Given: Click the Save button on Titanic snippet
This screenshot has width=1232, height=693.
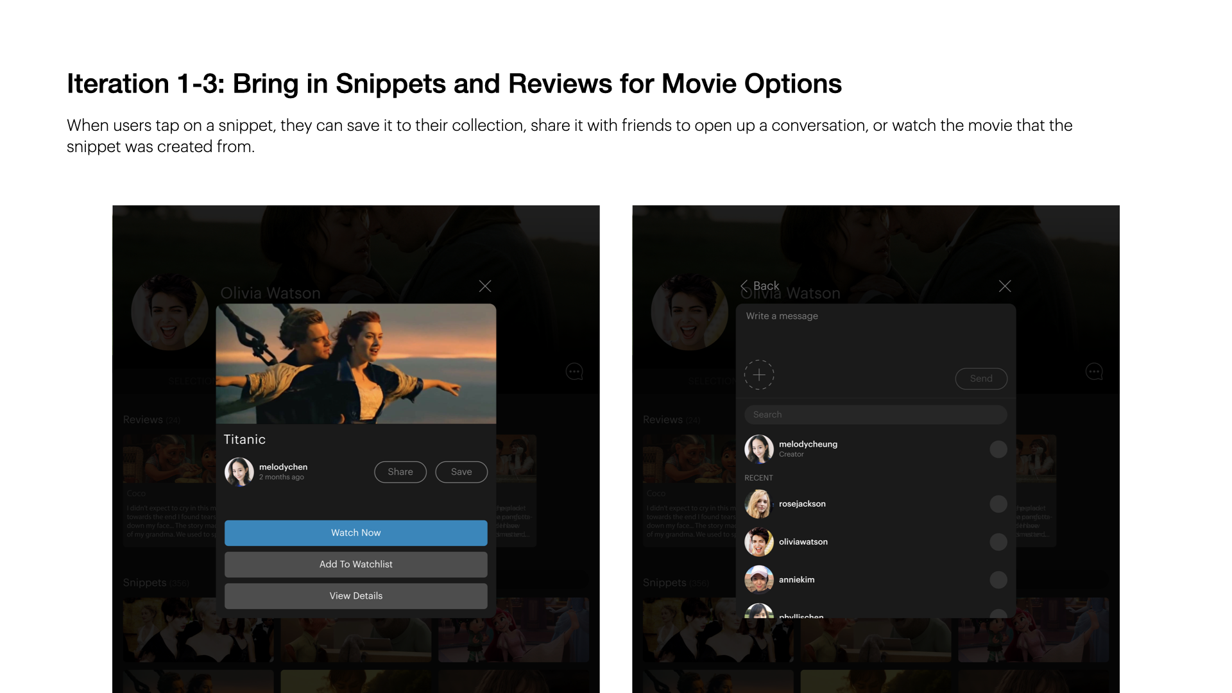Looking at the screenshot, I should [461, 472].
